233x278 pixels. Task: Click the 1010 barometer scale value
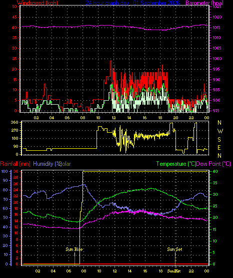pos(216,38)
